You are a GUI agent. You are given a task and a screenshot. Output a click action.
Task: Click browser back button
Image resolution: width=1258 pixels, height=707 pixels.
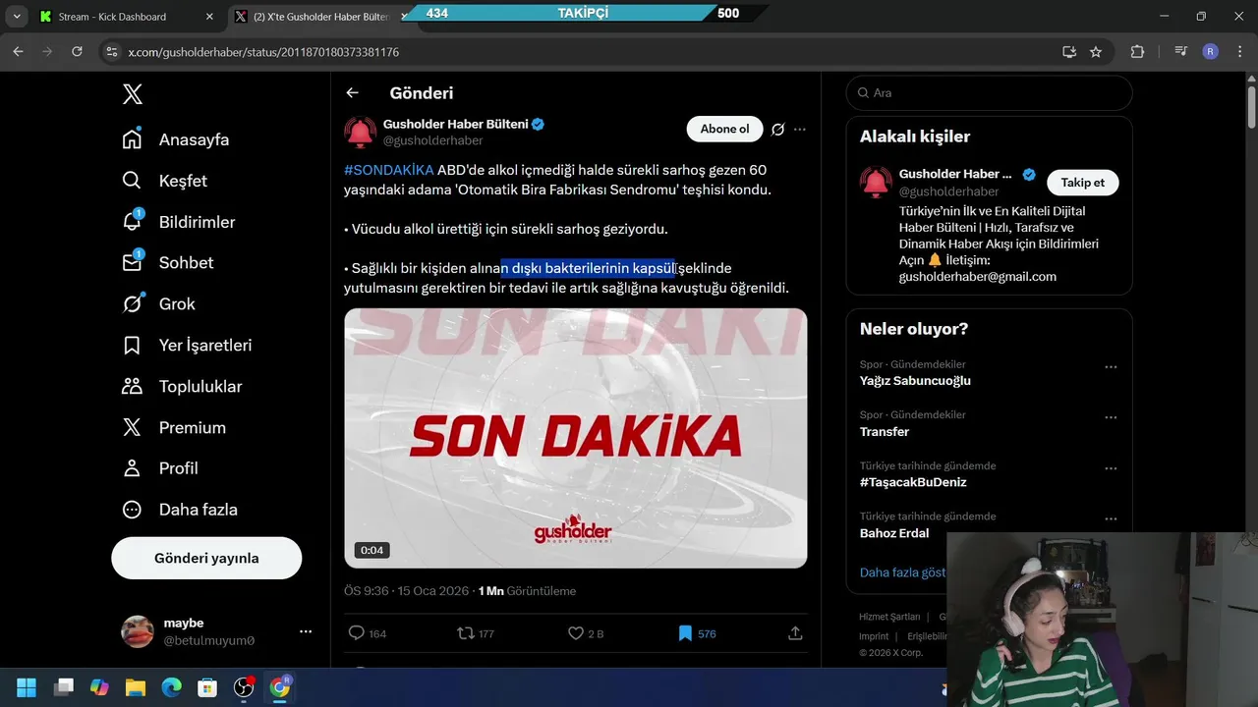(x=18, y=52)
